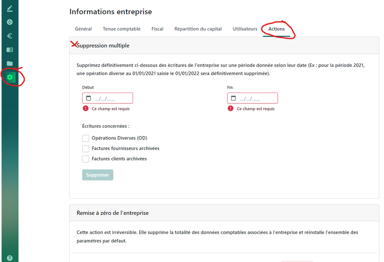The image size is (384, 262).
Task: Select the Répartition du capital tab
Action: pos(198,29)
